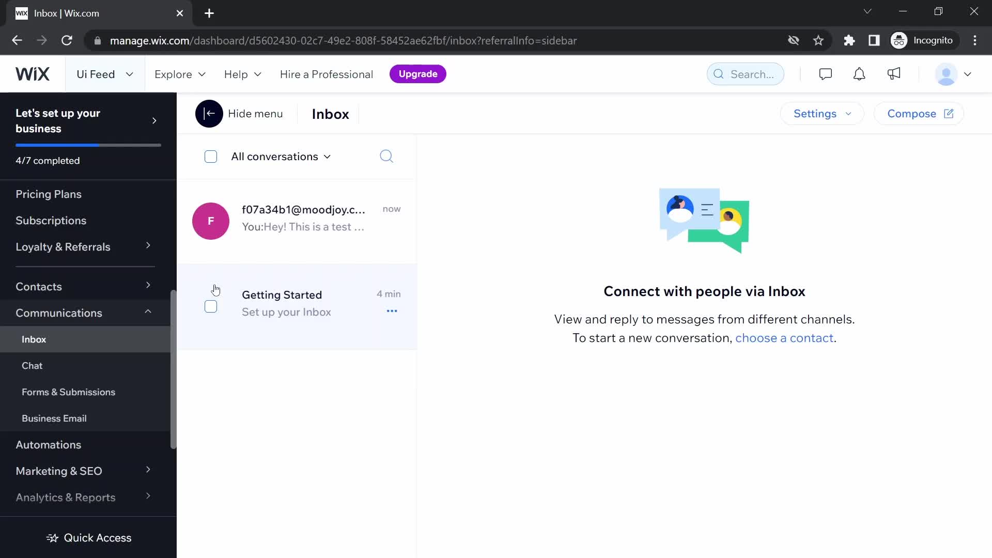Open the three-dot menu on Getting Started
This screenshot has width=992, height=558.
tap(392, 311)
